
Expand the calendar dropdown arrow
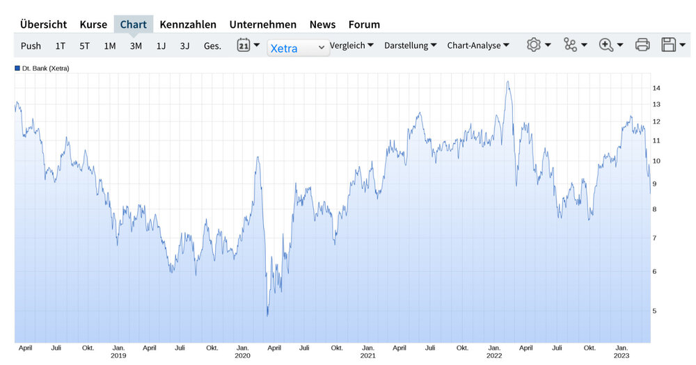(257, 44)
